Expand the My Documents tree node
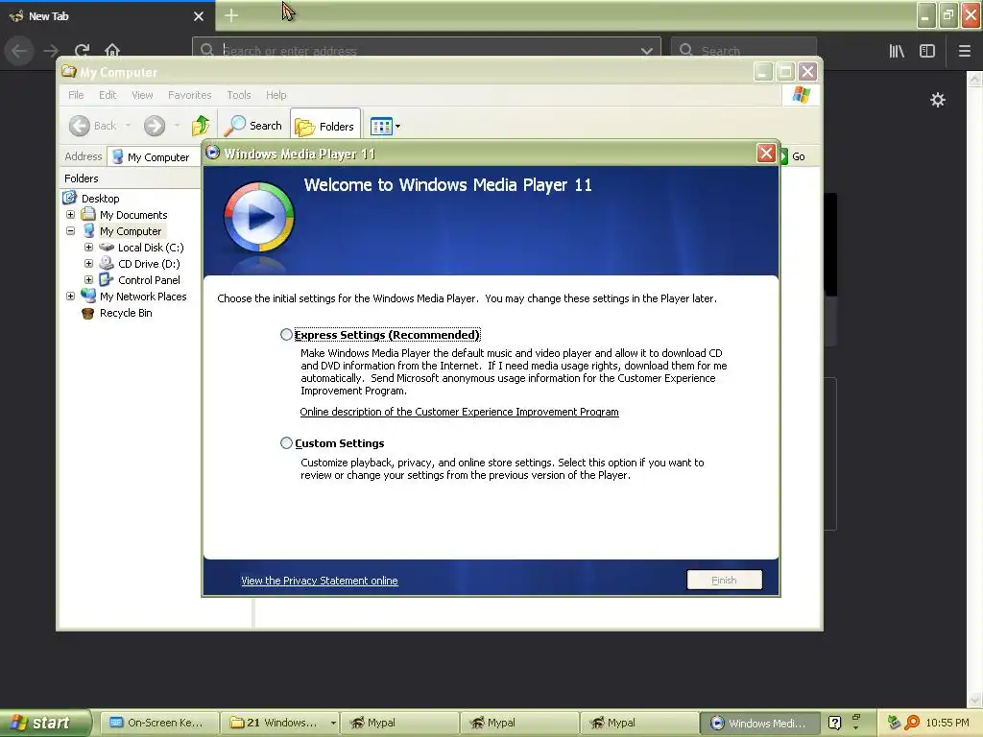 70,214
